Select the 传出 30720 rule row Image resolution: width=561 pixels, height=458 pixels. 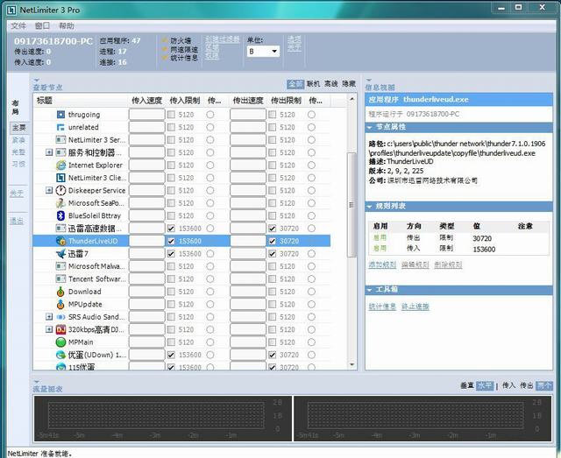click(458, 238)
